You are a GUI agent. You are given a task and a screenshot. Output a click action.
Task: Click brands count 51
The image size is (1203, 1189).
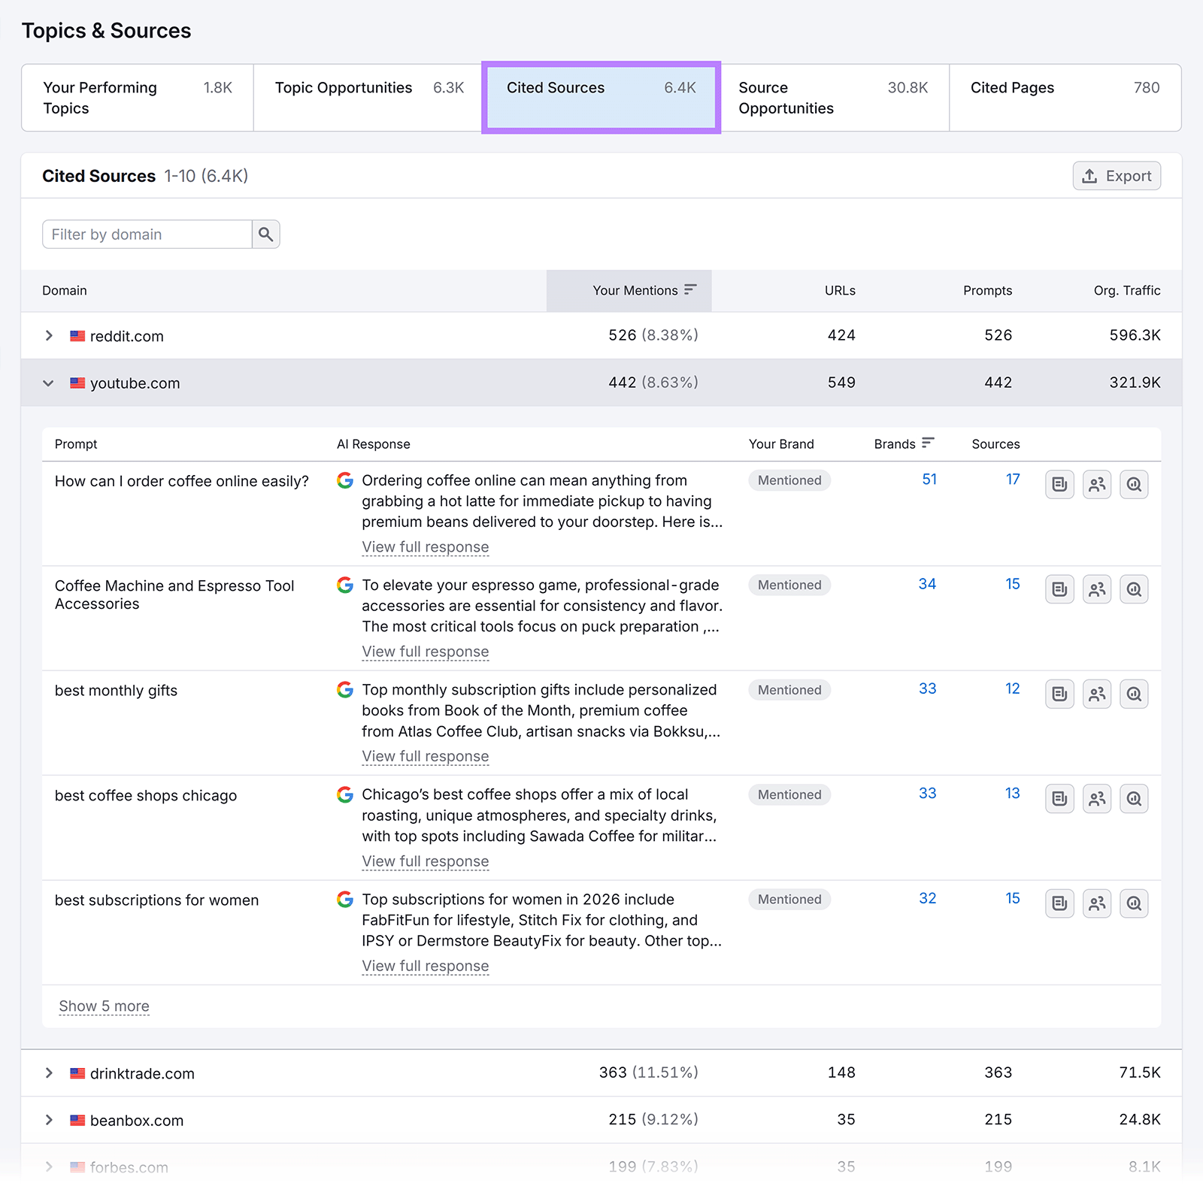point(929,480)
